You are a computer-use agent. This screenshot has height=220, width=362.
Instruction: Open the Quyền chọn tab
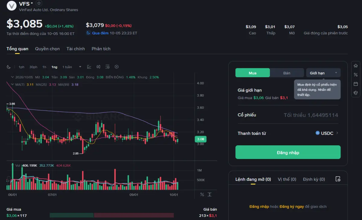[x=47, y=49]
